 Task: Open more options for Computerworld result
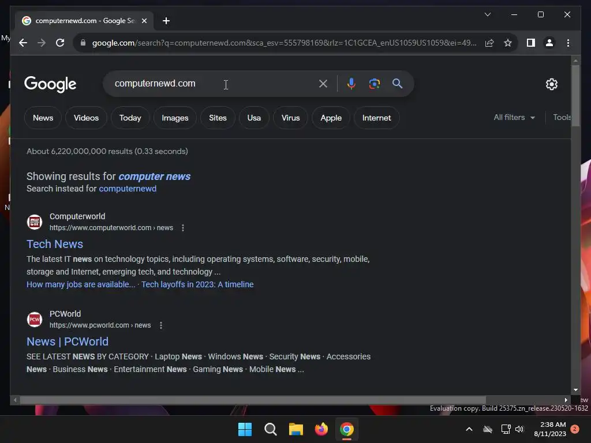pyautogui.click(x=183, y=228)
